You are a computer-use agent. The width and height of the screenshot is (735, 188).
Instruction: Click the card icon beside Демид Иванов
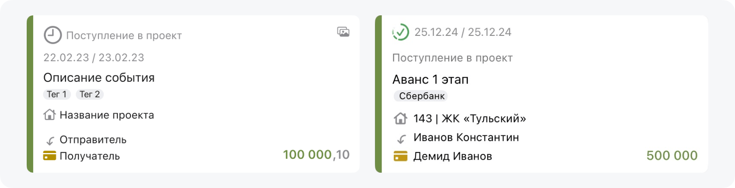pyautogui.click(x=400, y=156)
